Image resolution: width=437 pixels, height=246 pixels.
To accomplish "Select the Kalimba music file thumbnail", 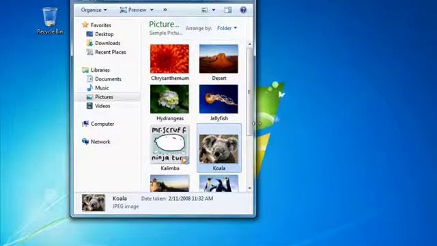I will [x=169, y=144].
